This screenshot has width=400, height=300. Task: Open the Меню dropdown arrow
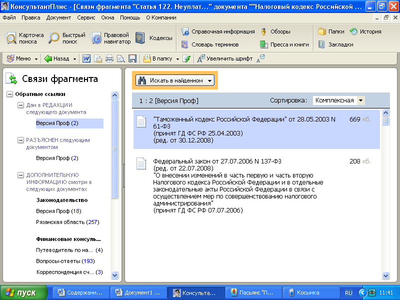point(36,59)
